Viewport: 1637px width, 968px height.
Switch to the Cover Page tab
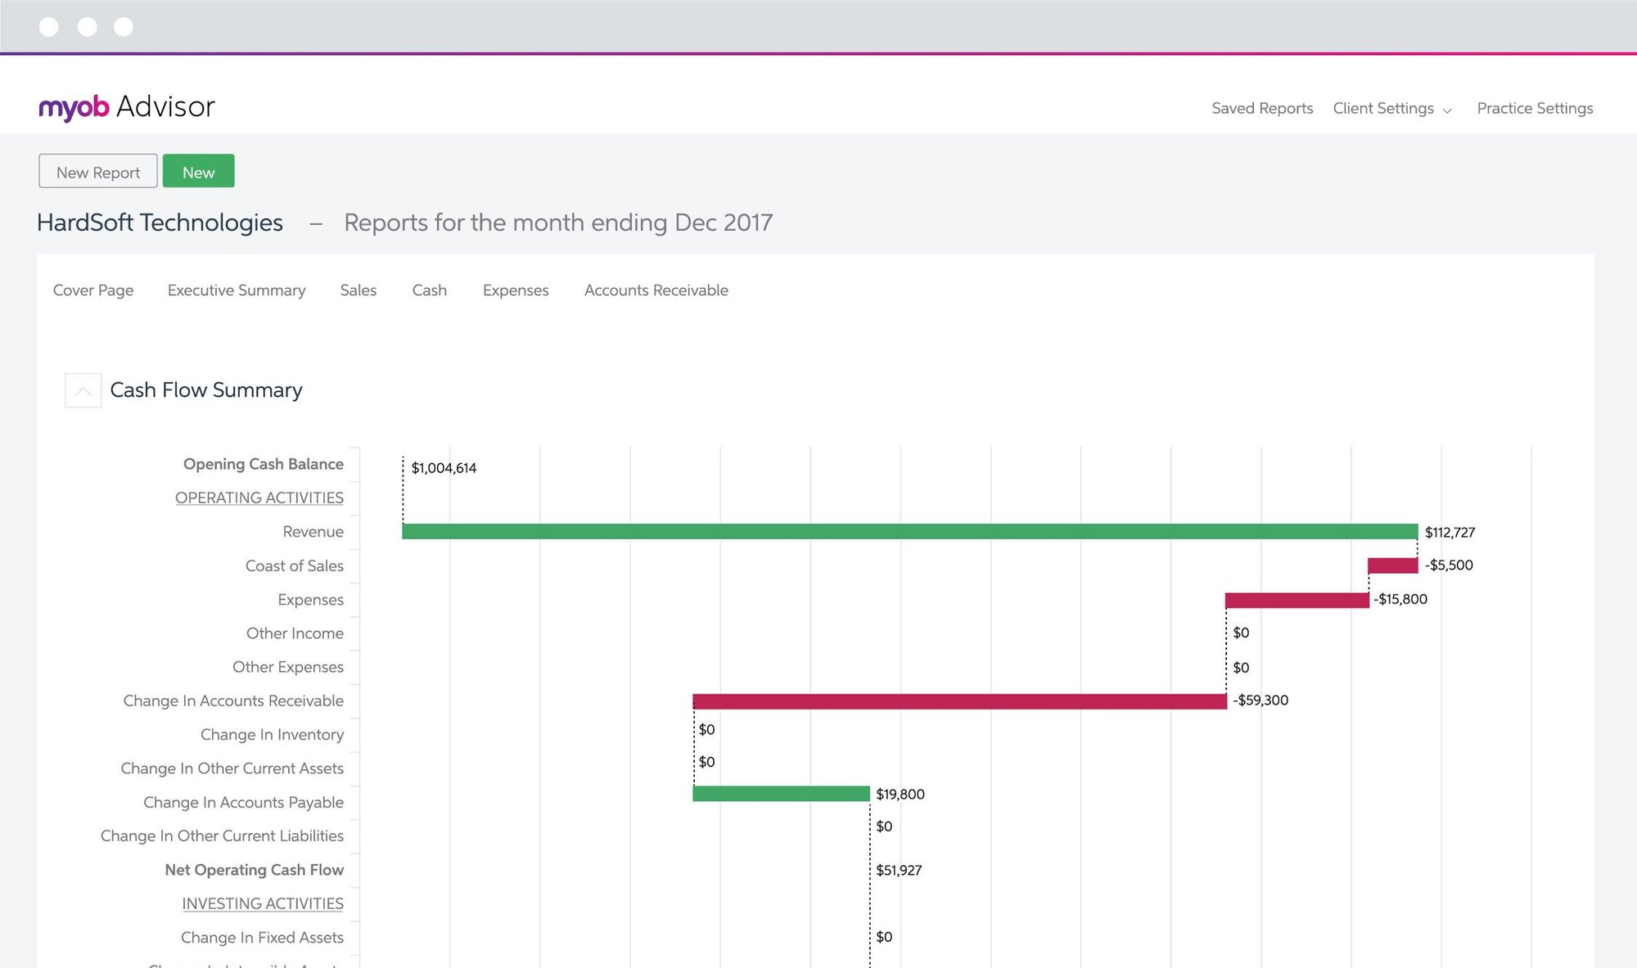point(93,290)
